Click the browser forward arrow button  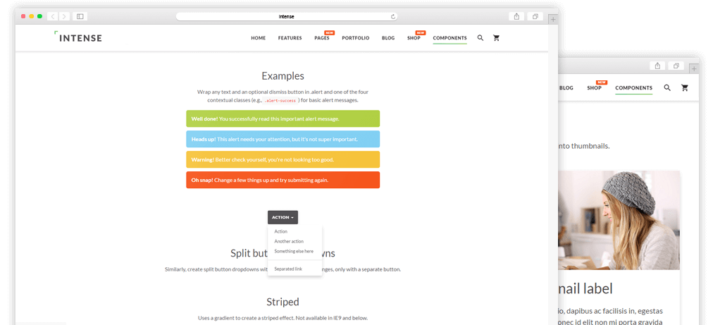click(63, 16)
